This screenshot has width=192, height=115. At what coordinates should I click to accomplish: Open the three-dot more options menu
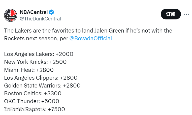(186, 14)
